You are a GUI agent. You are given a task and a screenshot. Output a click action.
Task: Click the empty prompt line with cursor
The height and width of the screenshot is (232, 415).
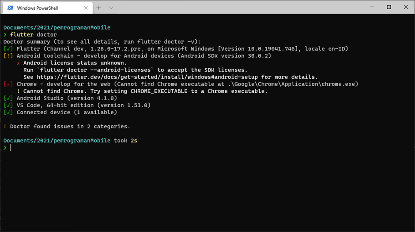[x=207, y=148]
